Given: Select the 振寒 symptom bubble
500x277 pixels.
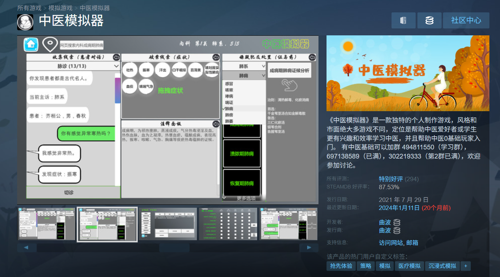Looking at the screenshot, I should pyautogui.click(x=146, y=70).
